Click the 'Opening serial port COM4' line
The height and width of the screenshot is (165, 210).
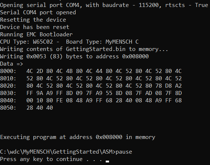(104, 5)
